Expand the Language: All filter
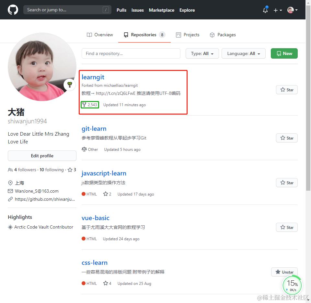 (x=243, y=53)
